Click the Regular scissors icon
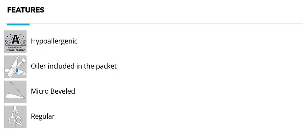This screenshot has height=139, width=307. [15, 116]
